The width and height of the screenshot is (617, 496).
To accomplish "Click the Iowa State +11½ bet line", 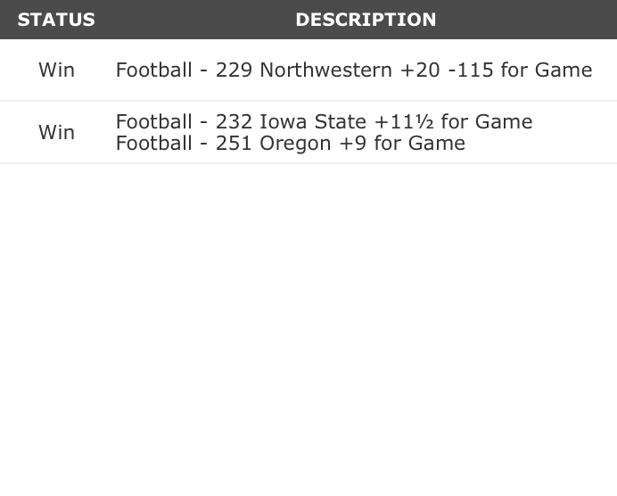I will 324,121.
